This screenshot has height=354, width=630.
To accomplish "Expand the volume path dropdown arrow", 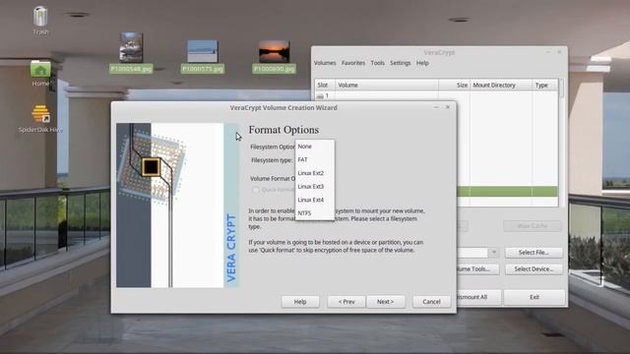I will tap(493, 253).
